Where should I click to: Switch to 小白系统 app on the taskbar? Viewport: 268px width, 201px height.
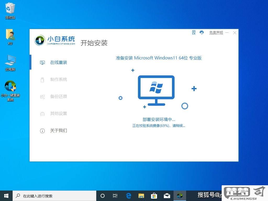click(x=180, y=196)
